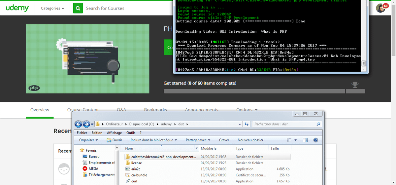Switch to the Overview tab
396x185 pixels.
[x=40, y=110]
